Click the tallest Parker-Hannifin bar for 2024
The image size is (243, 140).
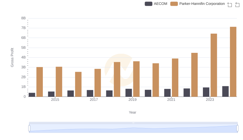(233, 62)
